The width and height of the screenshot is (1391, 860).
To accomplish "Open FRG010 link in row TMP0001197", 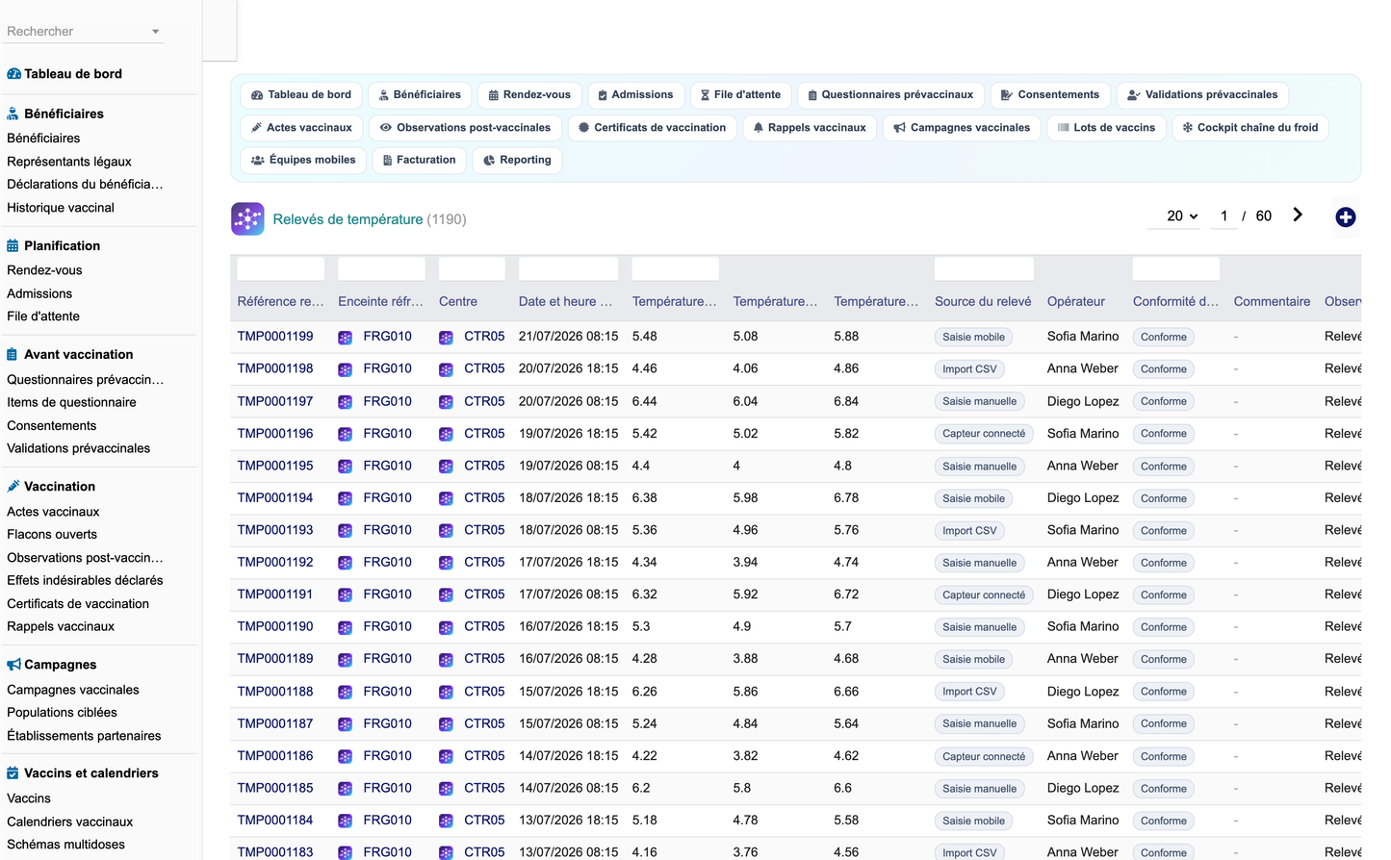I will pos(387,401).
